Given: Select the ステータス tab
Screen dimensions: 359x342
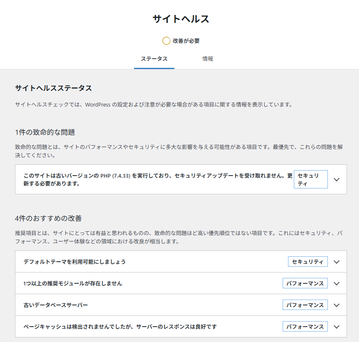Looking at the screenshot, I should (154, 59).
